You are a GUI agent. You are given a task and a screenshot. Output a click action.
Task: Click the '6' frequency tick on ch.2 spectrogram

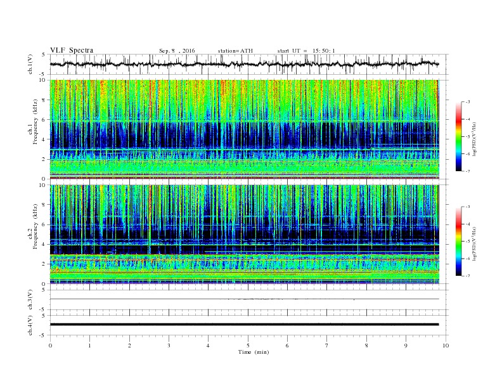[44, 224]
